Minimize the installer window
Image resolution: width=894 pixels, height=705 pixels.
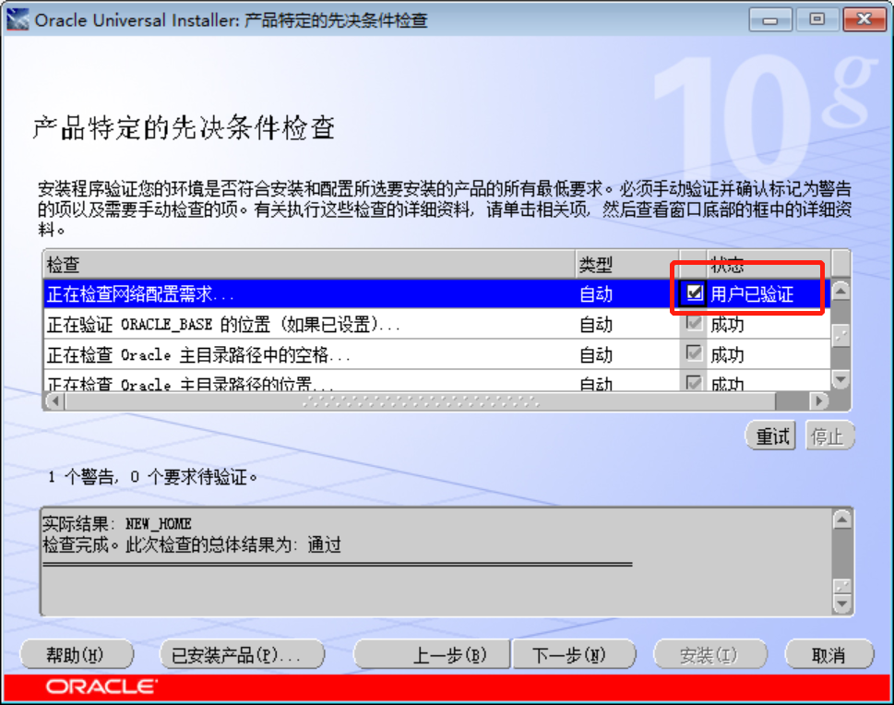(x=769, y=20)
